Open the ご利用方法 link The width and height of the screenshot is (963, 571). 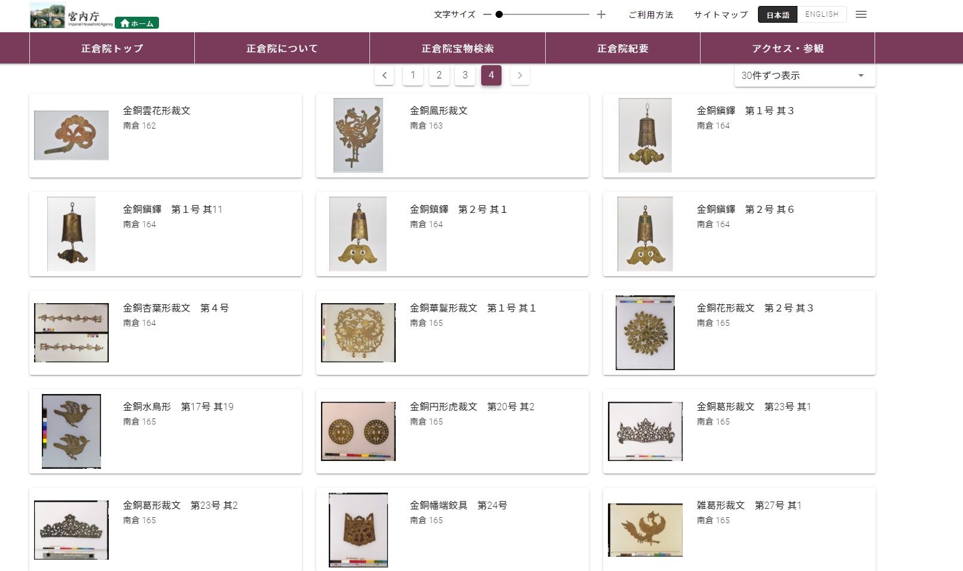[651, 14]
